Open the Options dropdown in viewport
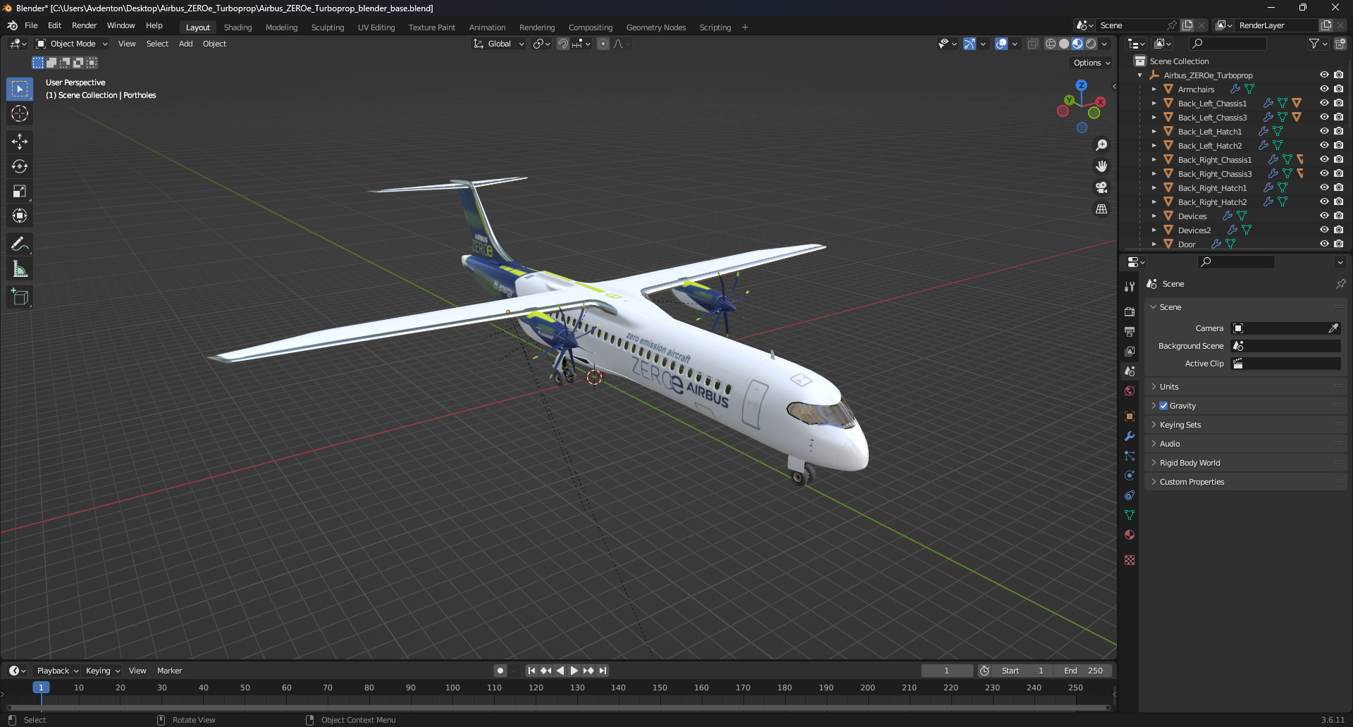 1092,63
